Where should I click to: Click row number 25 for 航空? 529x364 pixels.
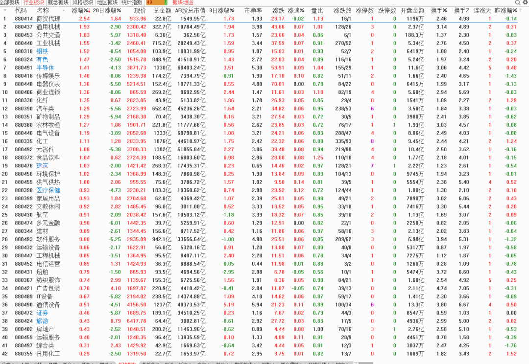pos(5,215)
